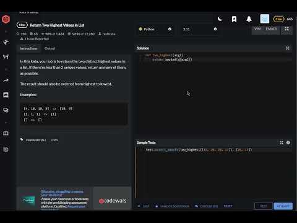Click into the Solution code editor
297x223 pixels.
215,93
